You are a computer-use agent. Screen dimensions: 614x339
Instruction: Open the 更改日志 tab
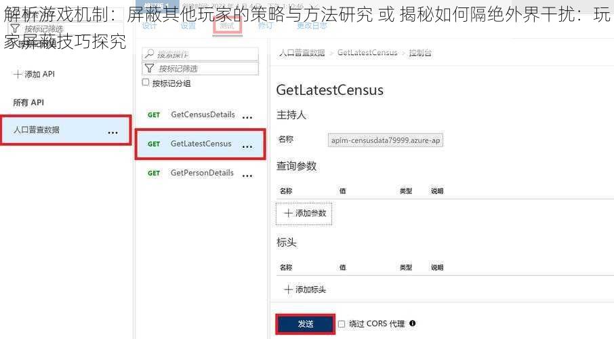click(x=312, y=26)
